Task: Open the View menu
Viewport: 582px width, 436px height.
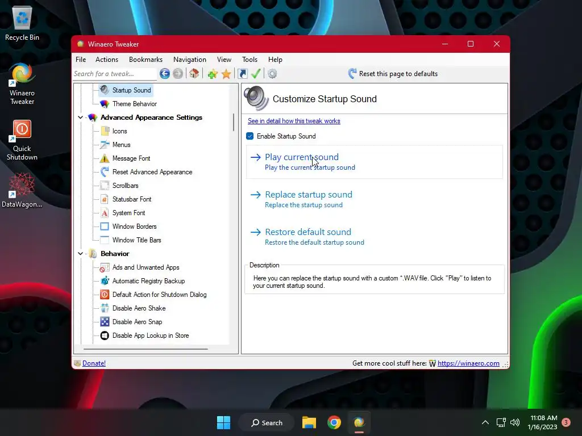Action: click(224, 59)
